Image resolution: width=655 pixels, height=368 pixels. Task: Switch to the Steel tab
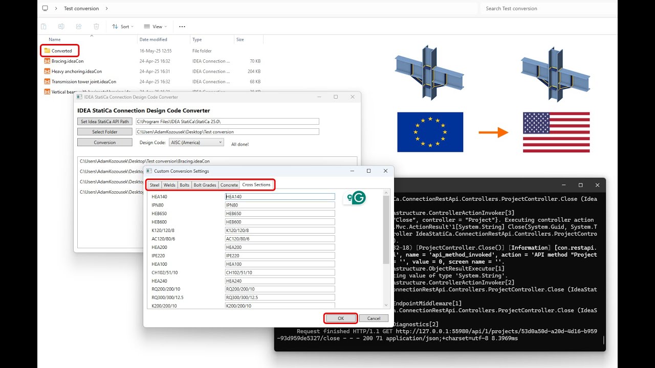(155, 185)
